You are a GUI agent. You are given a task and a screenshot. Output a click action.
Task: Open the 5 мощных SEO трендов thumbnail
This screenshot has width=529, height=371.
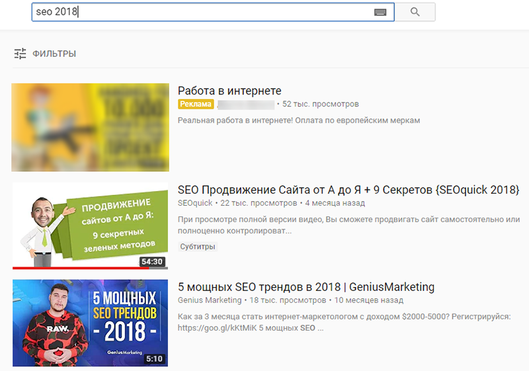pyautogui.click(x=90, y=323)
